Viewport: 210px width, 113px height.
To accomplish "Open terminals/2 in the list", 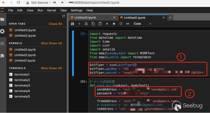I will click(x=22, y=80).
